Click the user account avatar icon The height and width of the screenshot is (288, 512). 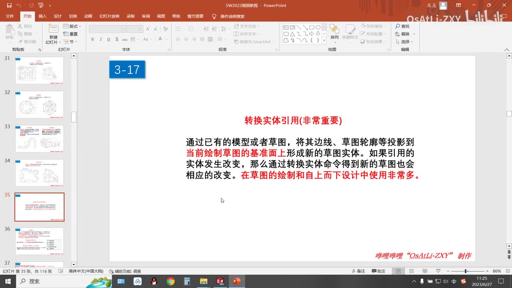443,6
